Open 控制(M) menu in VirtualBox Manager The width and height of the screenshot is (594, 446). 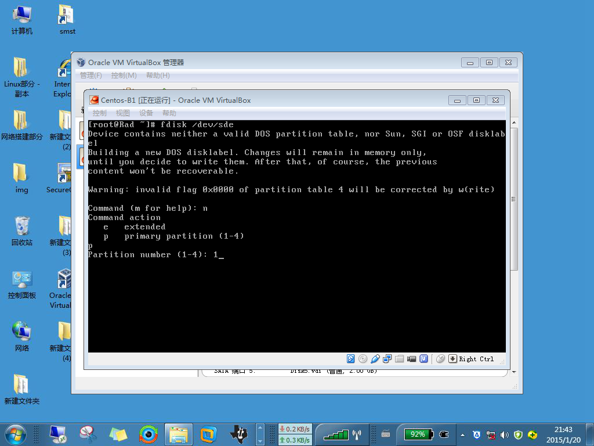(124, 75)
